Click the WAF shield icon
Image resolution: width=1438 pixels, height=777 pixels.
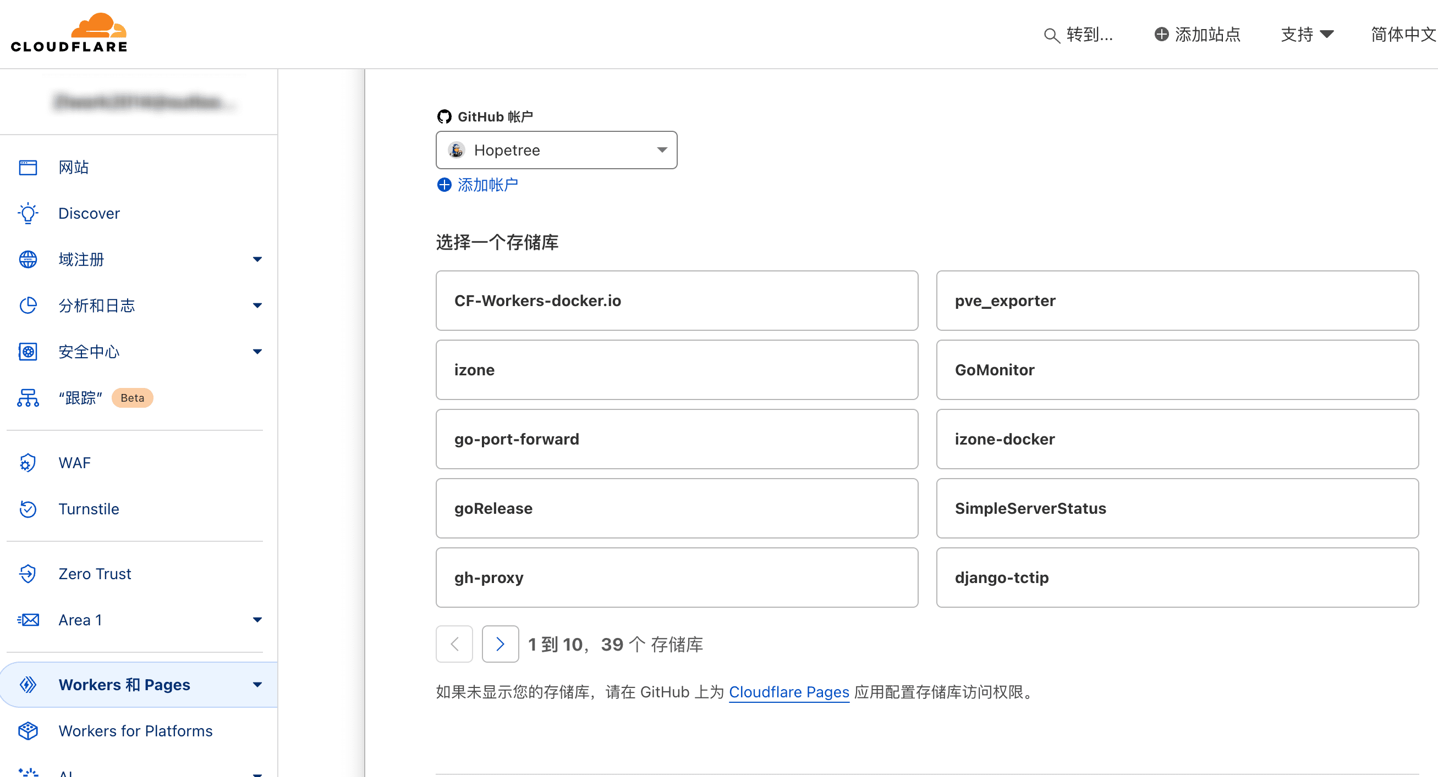(28, 462)
